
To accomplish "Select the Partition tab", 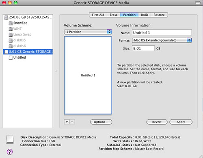I will tap(129, 15).
